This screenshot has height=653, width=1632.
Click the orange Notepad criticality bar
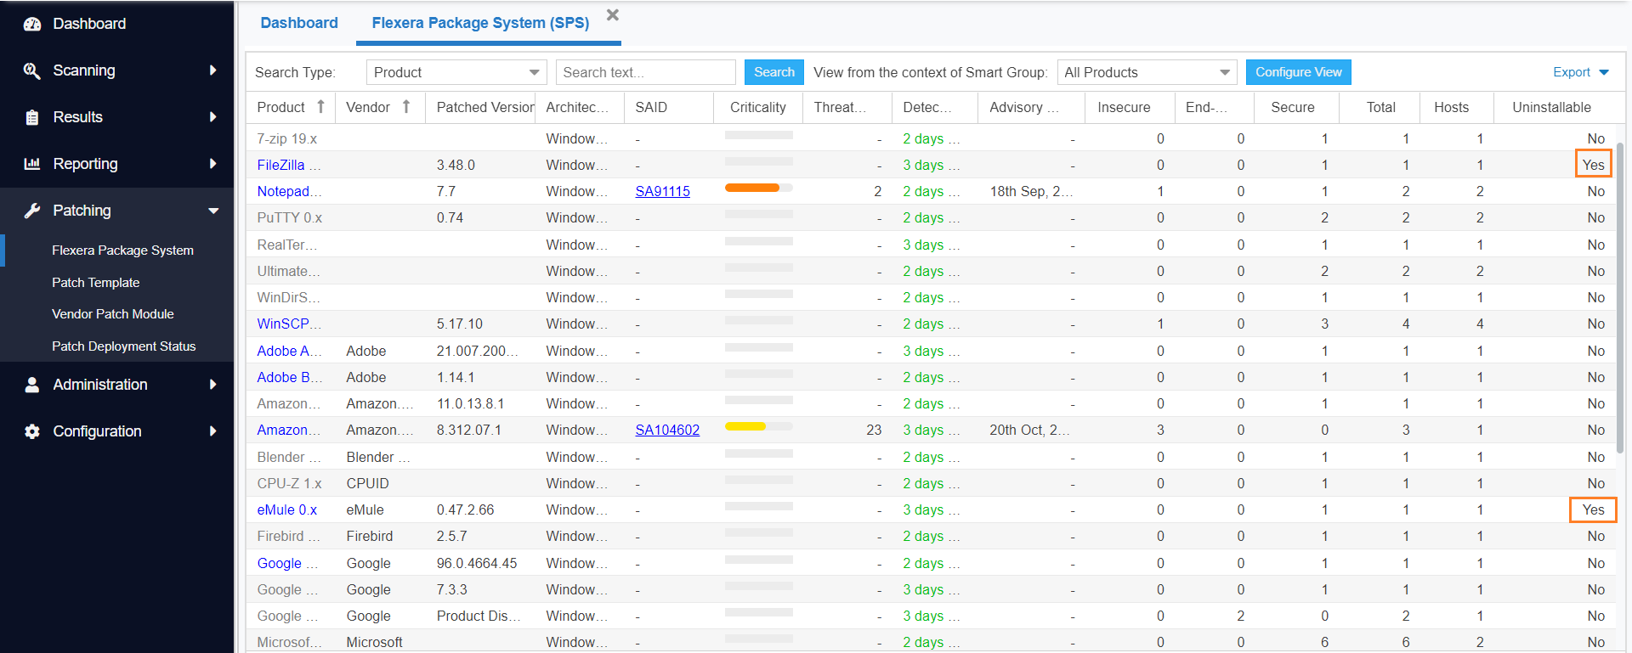point(752,188)
